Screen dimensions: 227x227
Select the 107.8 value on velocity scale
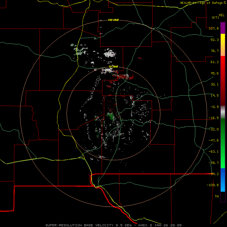click(x=214, y=28)
